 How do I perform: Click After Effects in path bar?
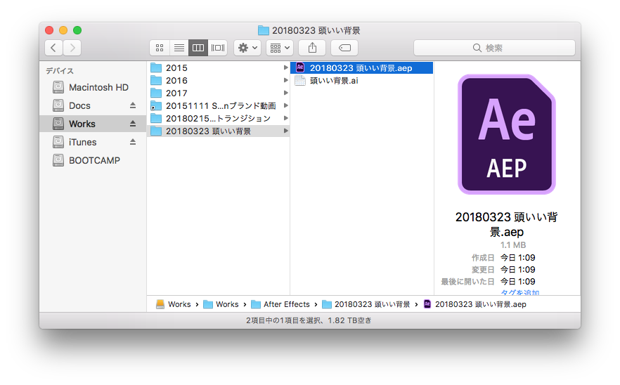280,304
